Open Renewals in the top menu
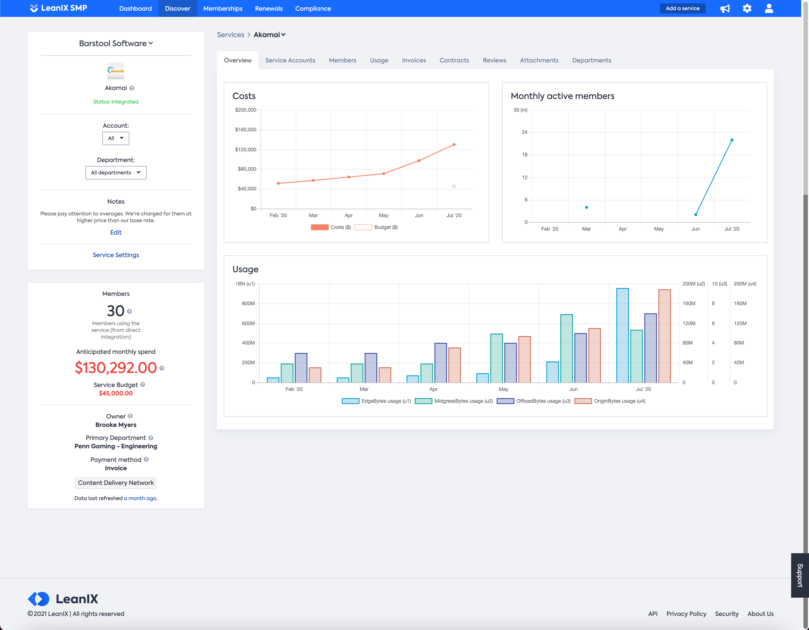The height and width of the screenshot is (630, 809). click(268, 8)
